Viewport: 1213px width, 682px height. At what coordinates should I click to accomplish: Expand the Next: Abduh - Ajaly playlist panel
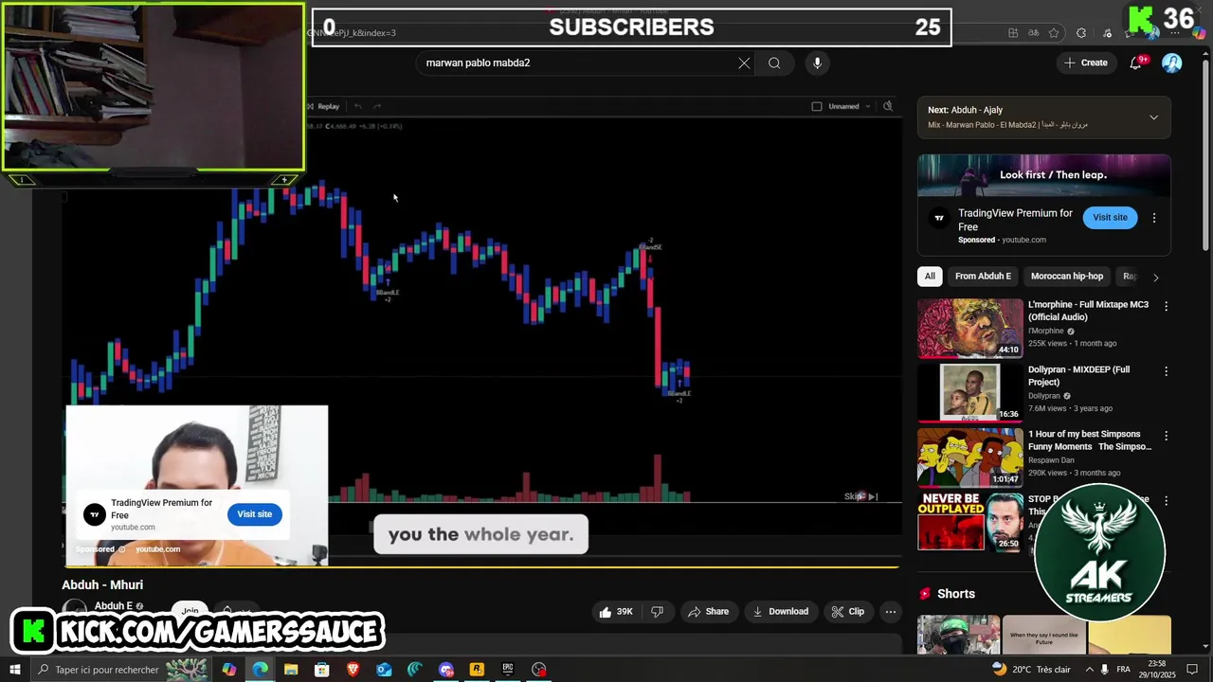1153,117
